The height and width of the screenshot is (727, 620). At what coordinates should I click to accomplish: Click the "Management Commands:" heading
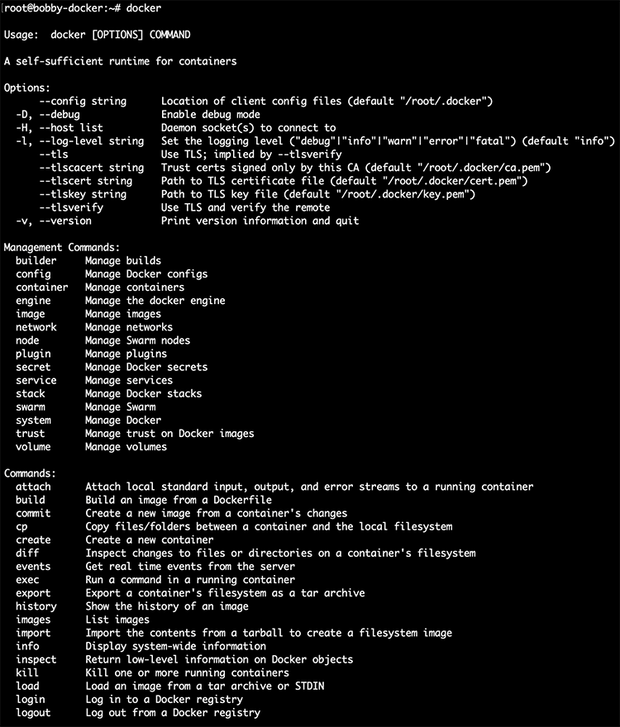pos(62,247)
